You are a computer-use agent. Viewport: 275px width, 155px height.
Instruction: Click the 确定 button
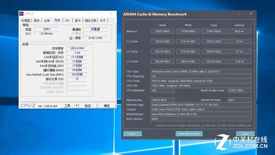(107, 106)
